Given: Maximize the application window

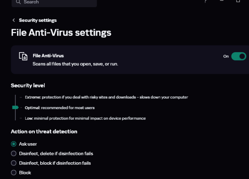Looking at the screenshot, I should (x=238, y=1).
